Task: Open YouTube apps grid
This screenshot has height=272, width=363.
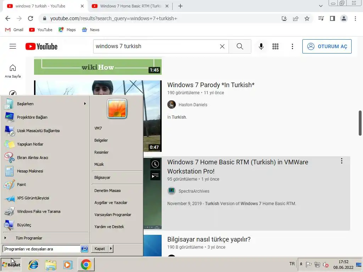Action: point(275,46)
